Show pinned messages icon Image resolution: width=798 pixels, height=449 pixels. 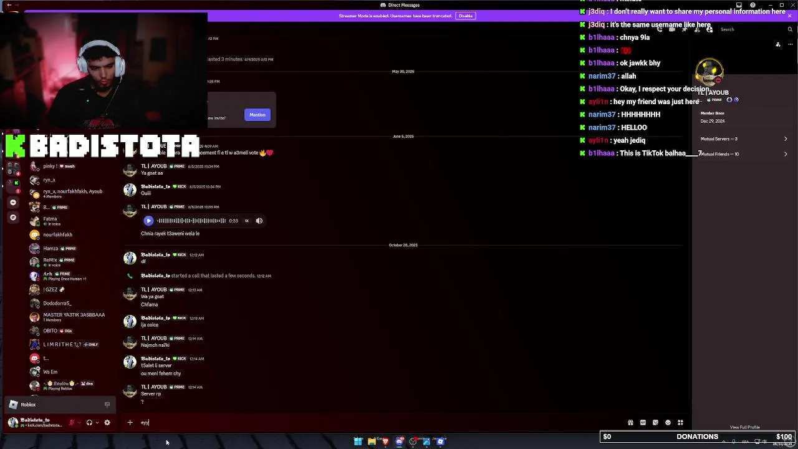685,29
